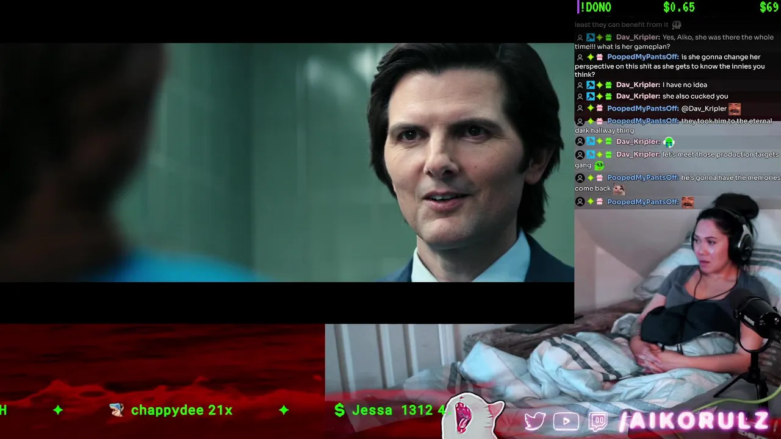Click the 'I have no idea' chat message
The width and height of the screenshot is (781, 439).
[685, 85]
